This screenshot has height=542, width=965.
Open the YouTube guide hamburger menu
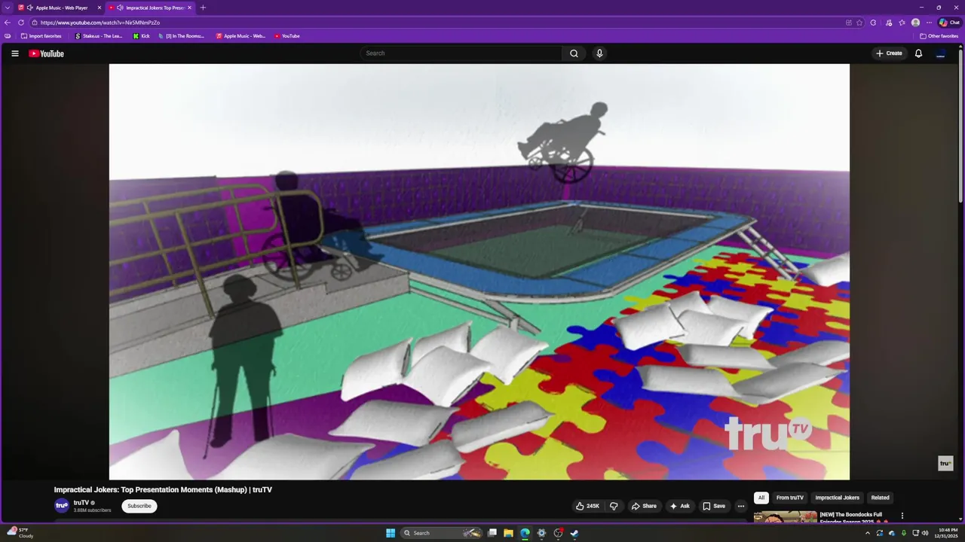click(x=14, y=53)
